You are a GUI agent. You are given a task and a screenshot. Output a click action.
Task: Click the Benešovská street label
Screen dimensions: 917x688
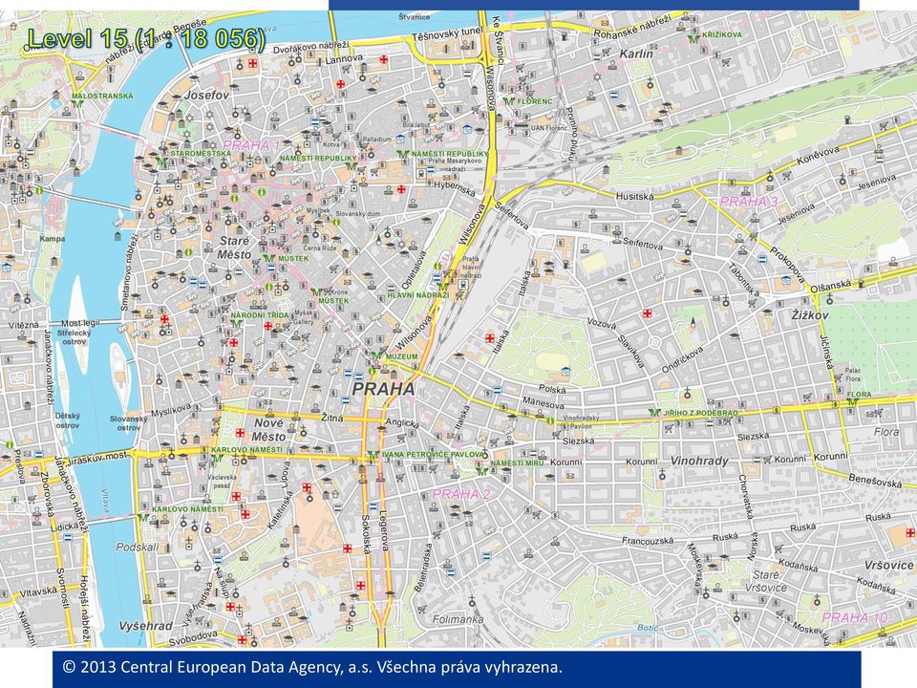875,481
